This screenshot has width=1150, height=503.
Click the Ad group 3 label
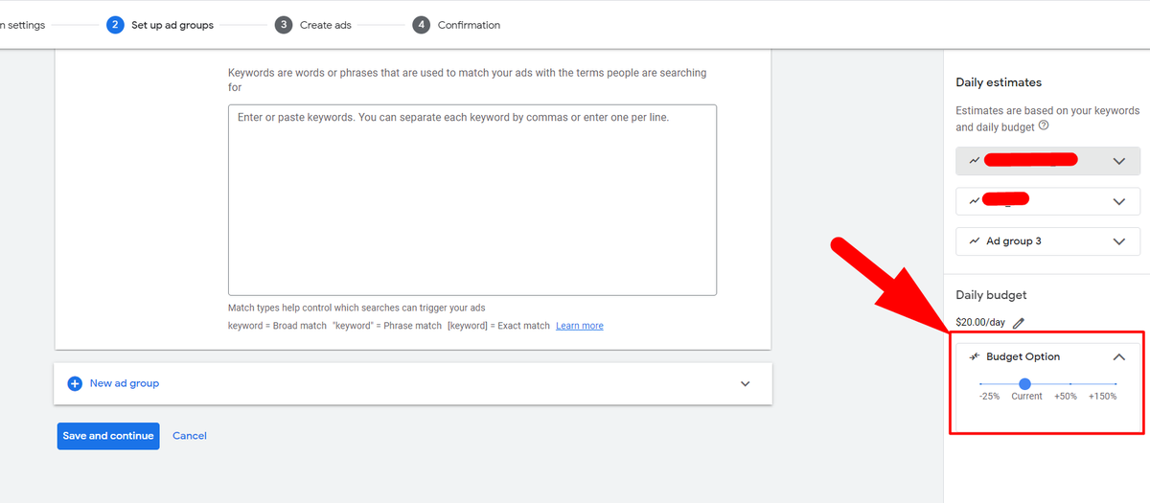(x=1014, y=241)
